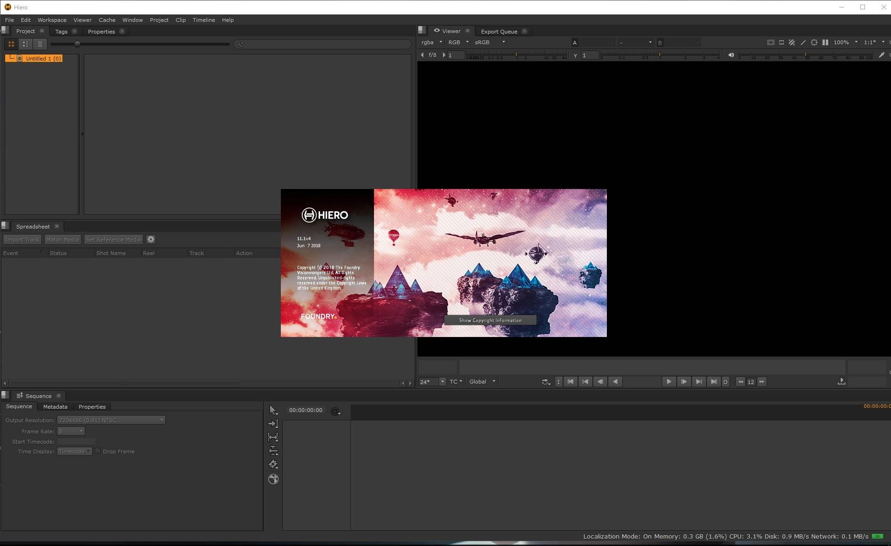The width and height of the screenshot is (891, 546).
Task: Select the arrow multi-tool in timeline
Action: [273, 410]
